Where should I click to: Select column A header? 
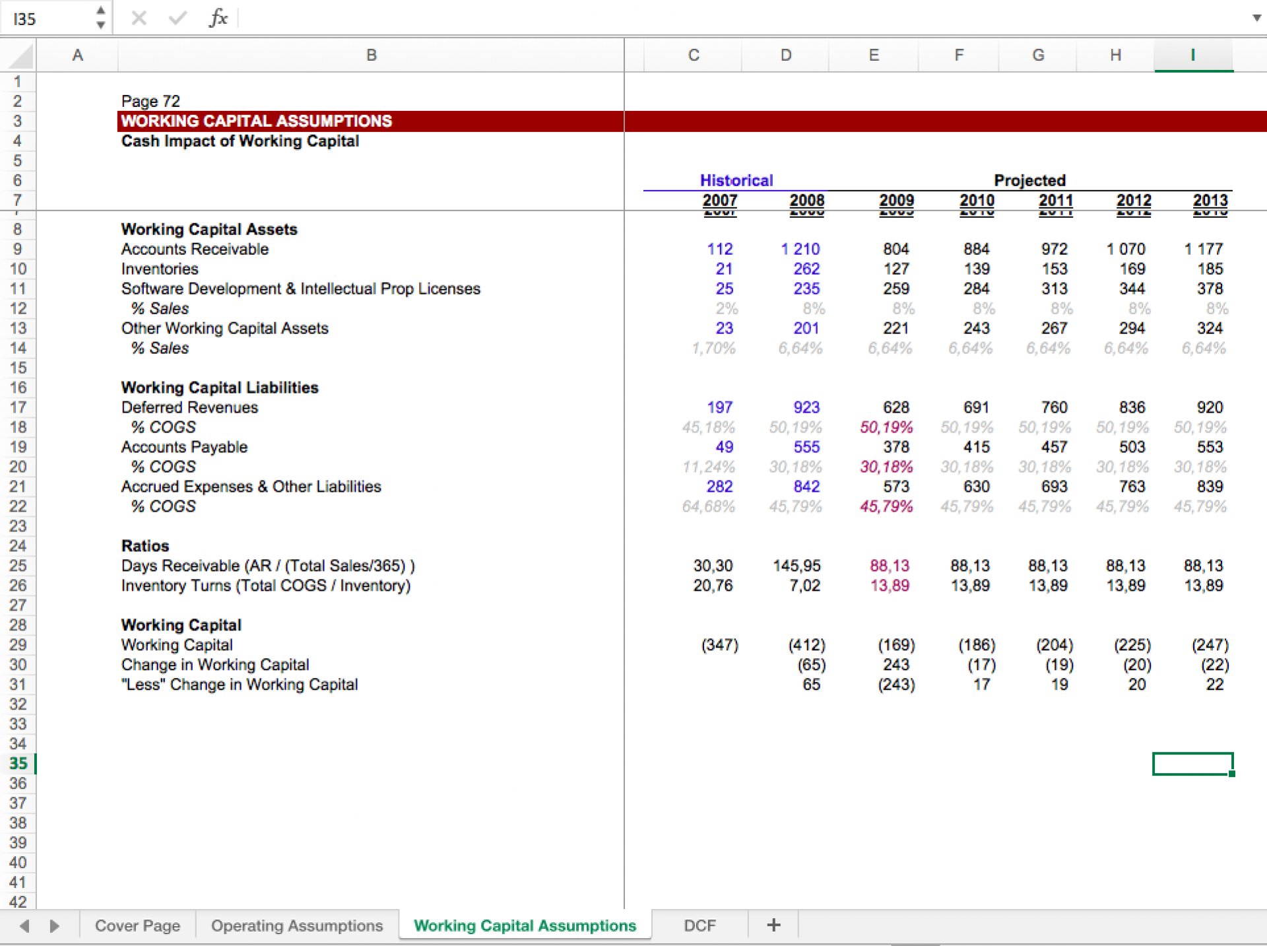coord(77,55)
